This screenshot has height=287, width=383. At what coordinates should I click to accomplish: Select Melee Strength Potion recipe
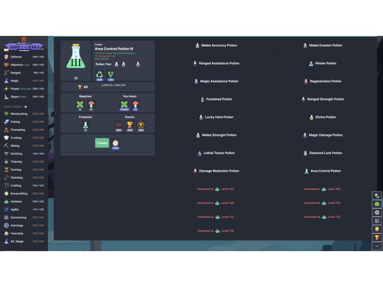[216, 135]
